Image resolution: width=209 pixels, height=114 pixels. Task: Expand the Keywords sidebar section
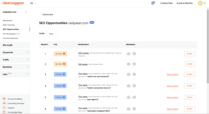pyautogui.click(x=15, y=52)
